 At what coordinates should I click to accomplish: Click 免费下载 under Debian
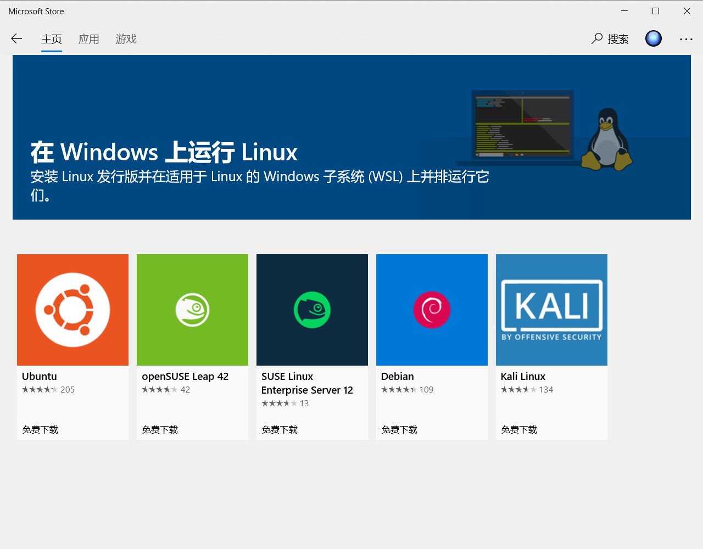coord(399,429)
